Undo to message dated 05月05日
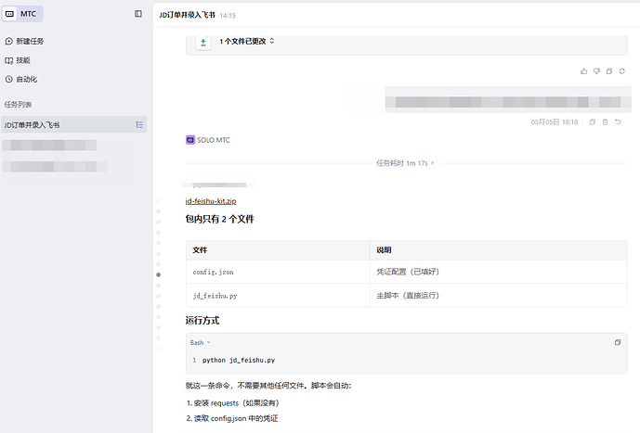 click(618, 121)
